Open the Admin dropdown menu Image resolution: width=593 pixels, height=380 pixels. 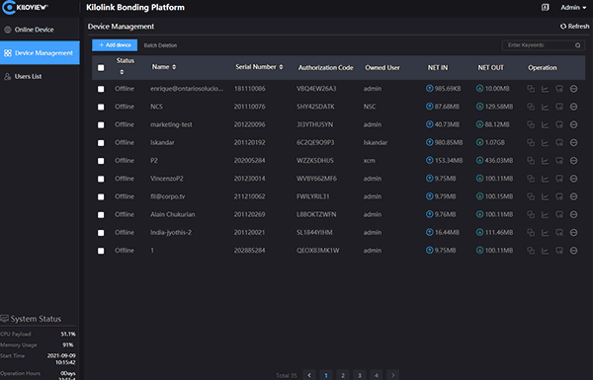[x=573, y=8]
